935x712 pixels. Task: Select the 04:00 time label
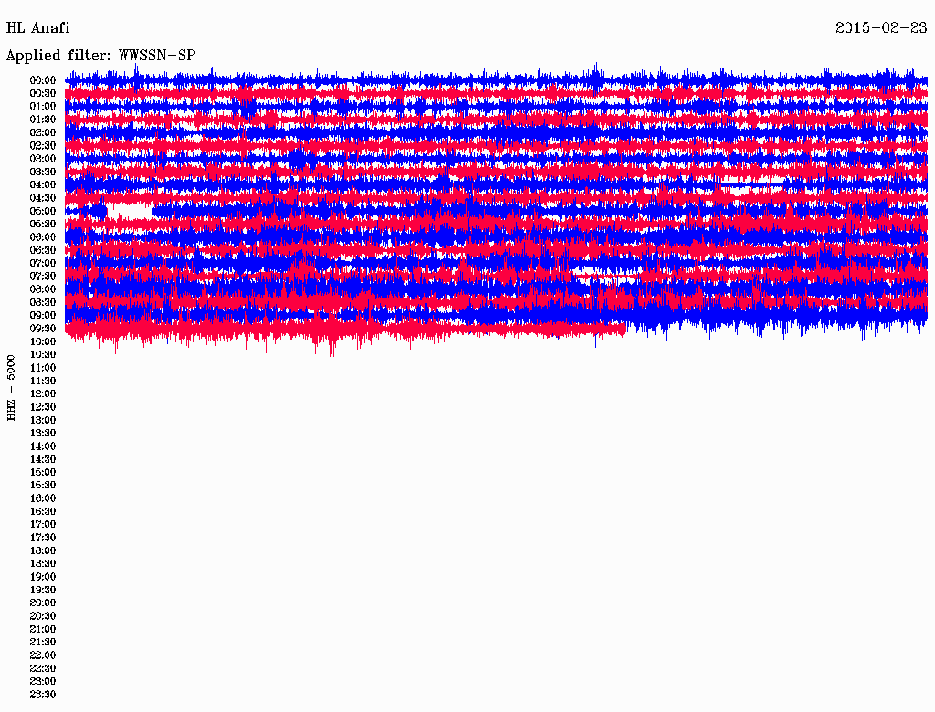tap(43, 185)
